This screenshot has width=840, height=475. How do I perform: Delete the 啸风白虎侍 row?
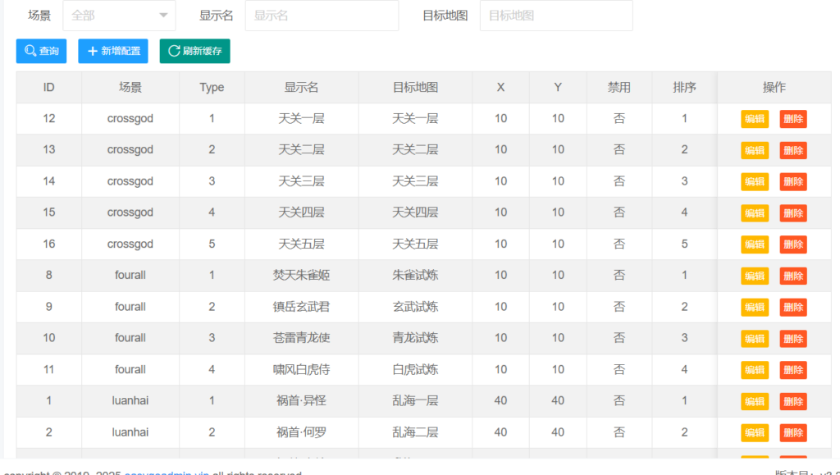tap(793, 369)
